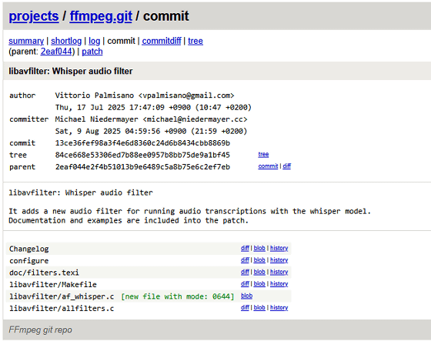
Task: View diff for libavfilter/allfilters.c
Action: 245,308
